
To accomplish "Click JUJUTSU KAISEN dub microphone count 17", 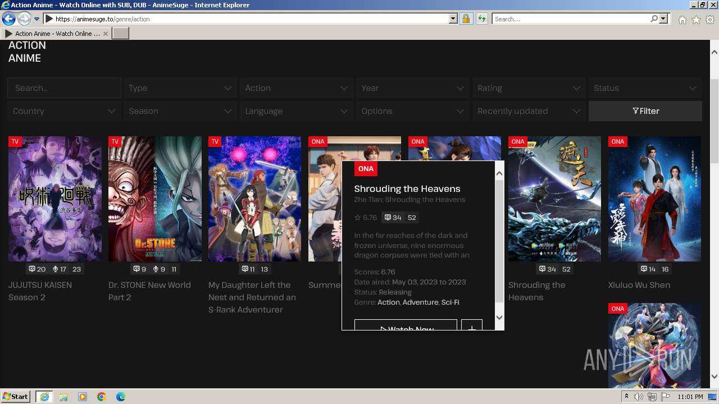I will click(60, 269).
